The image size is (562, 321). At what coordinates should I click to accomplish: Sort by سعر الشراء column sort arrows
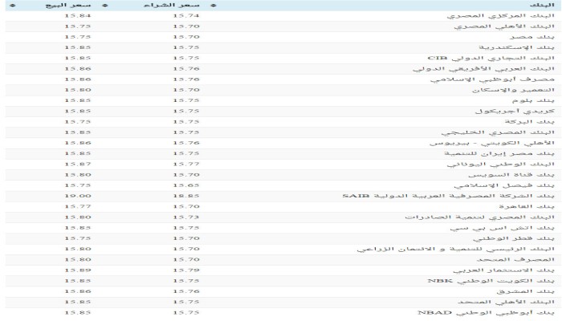pos(104,6)
